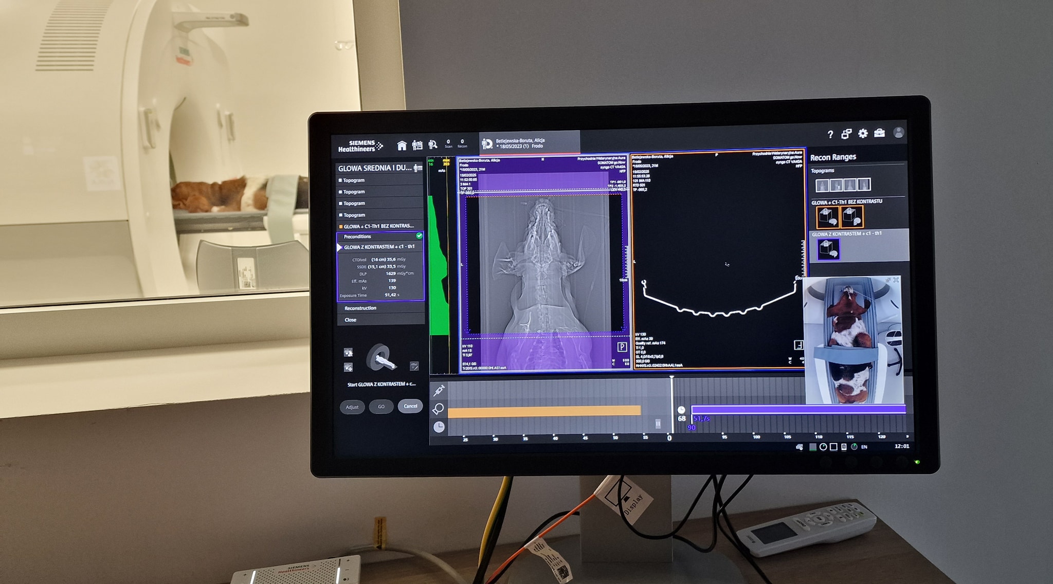
Task: Click the Cancel button
Action: click(410, 406)
